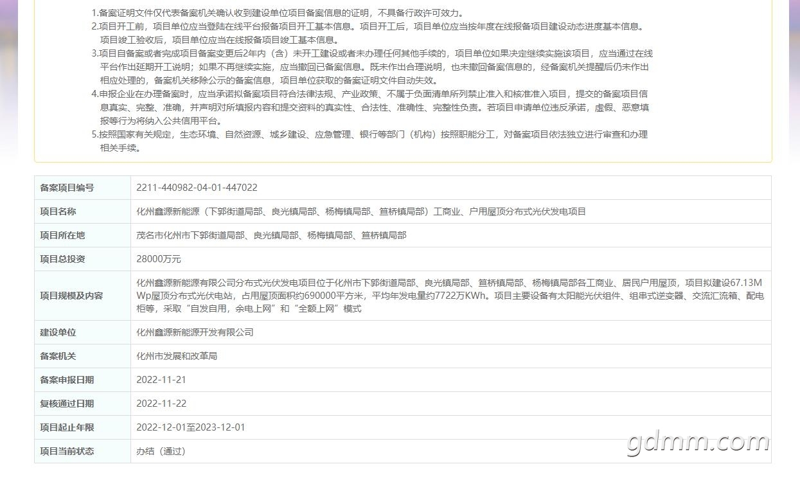Click the 复核通过日期 value 2022-11-22

click(x=161, y=404)
